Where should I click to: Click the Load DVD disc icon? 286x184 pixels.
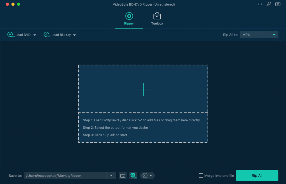[11, 35]
